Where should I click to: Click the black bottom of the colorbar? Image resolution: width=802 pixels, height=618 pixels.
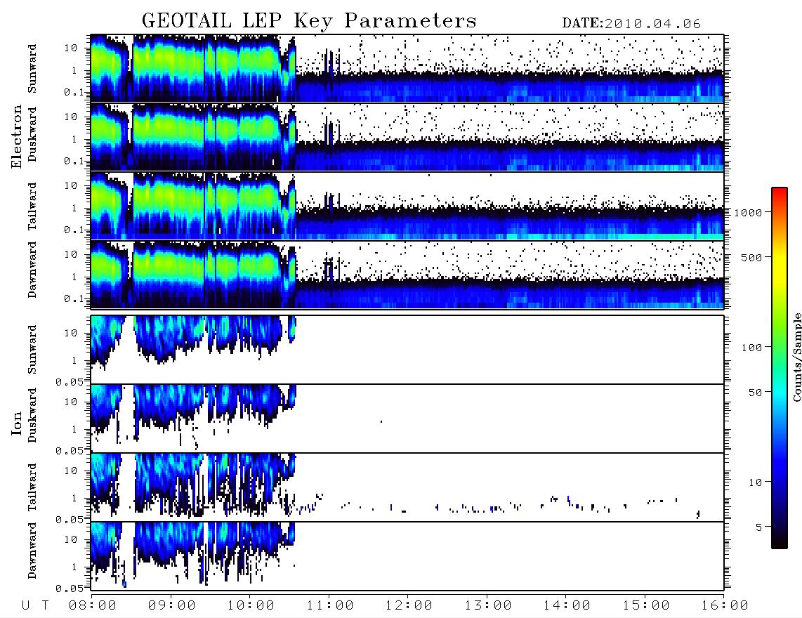point(780,542)
